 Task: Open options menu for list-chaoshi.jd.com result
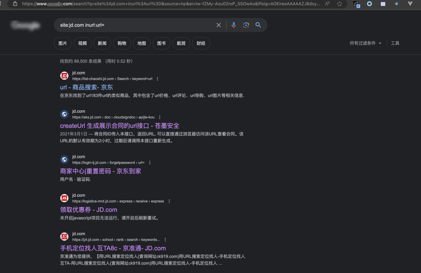coord(157,79)
